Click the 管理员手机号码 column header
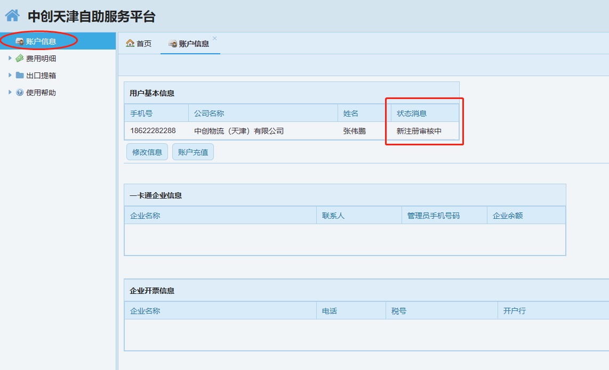This screenshot has width=609, height=370. pos(433,216)
